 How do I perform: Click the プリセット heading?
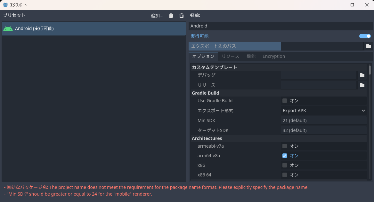pyautogui.click(x=14, y=15)
